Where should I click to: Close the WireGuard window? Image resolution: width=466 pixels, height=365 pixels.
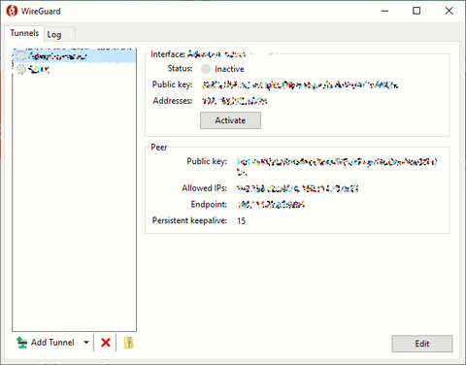[449, 11]
